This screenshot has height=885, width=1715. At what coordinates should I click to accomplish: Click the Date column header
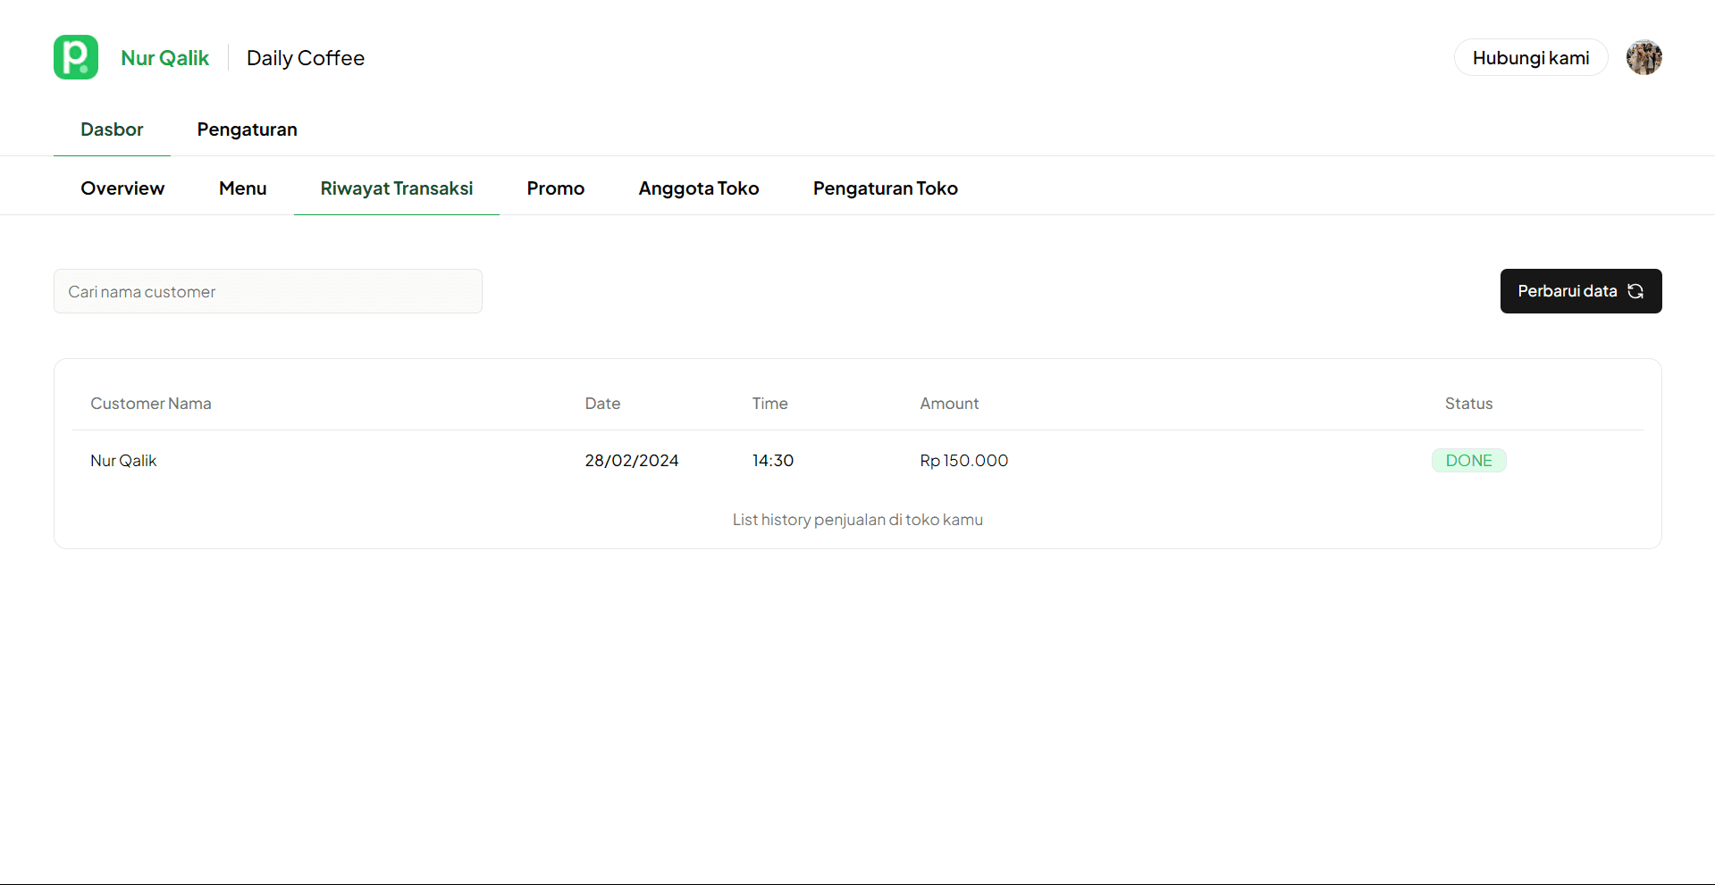coord(602,404)
